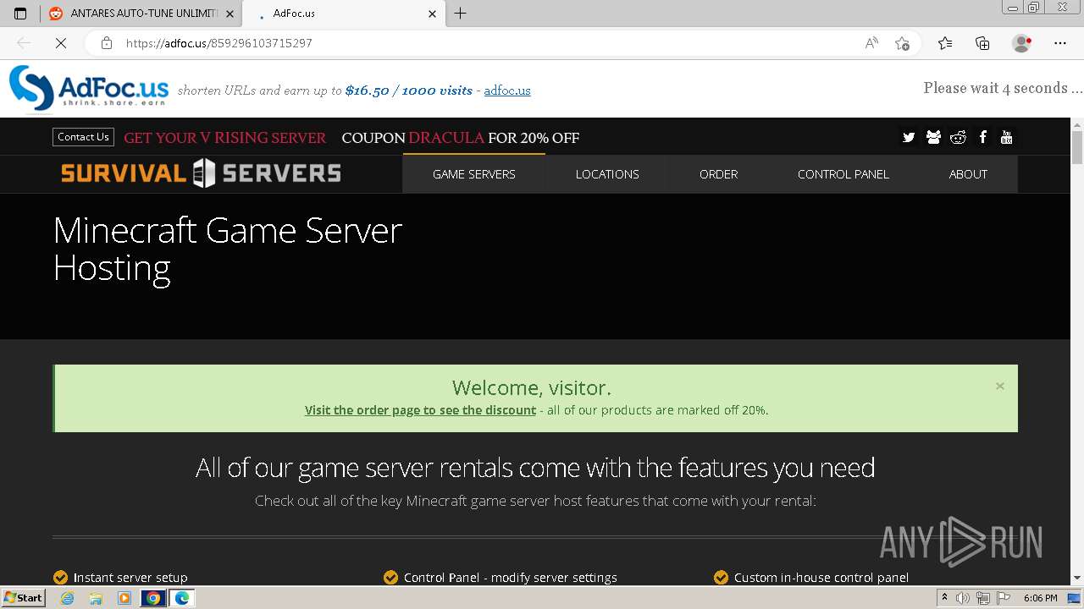
Task: Click the scrollbar down arrow
Action: point(1077,578)
